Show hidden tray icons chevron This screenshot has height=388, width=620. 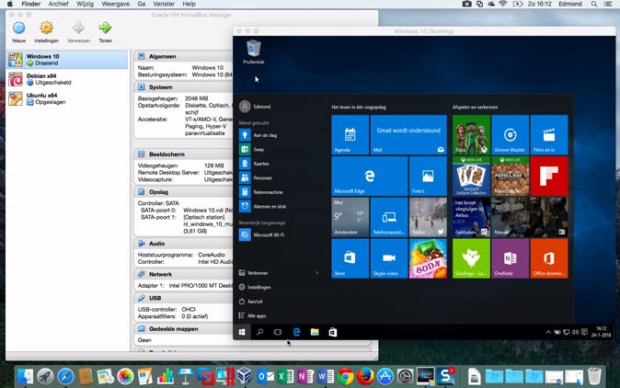(x=548, y=332)
